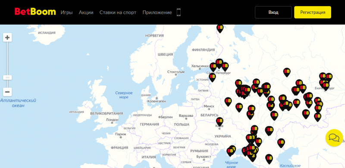Viewport: 345px width, 168px height.
Task: Click the Минск city label
Action: tap(209, 106)
